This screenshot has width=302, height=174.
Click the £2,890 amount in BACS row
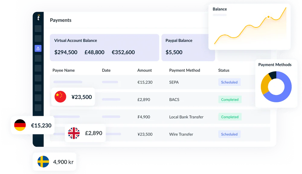point(144,100)
